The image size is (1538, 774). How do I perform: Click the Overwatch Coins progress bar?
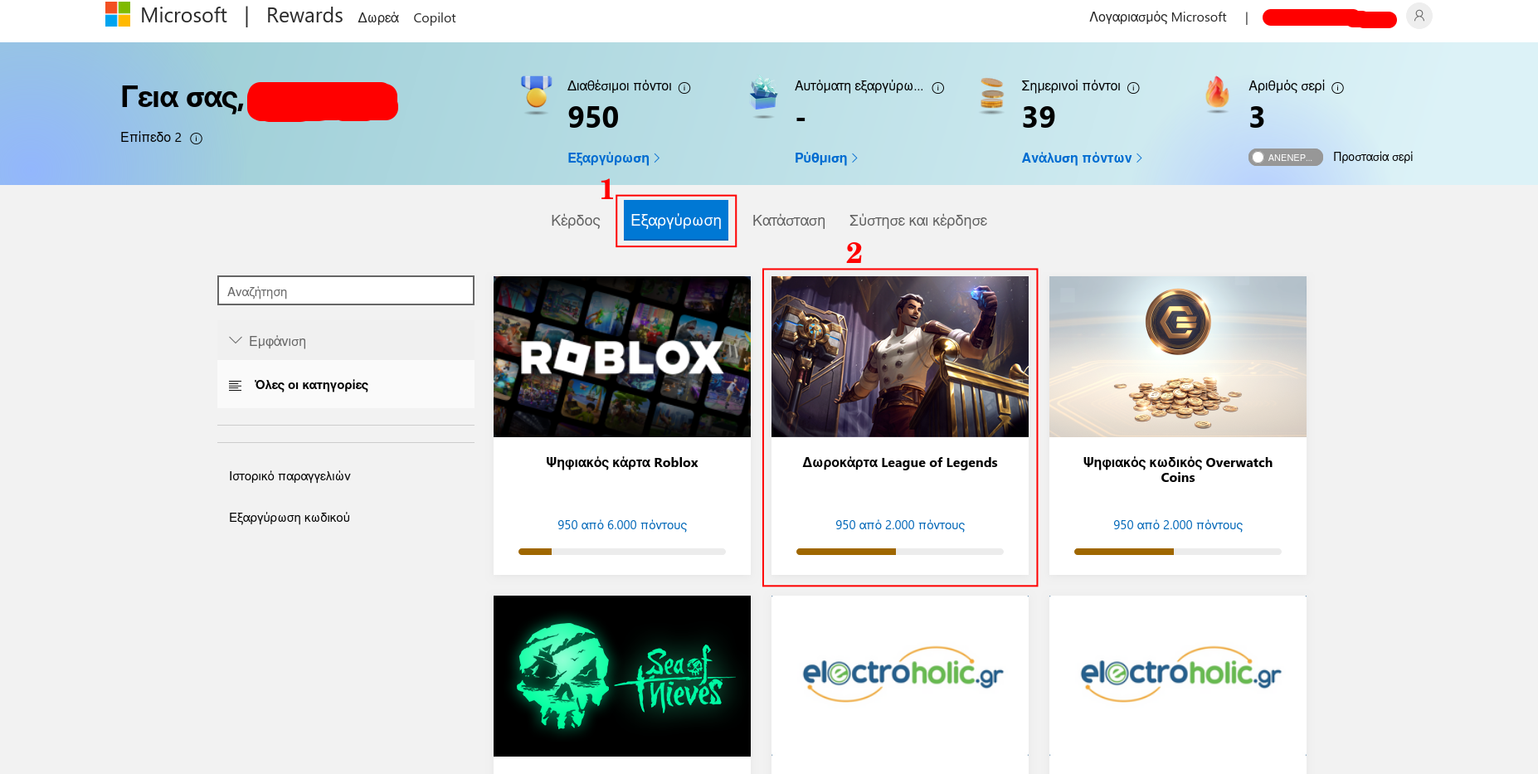(x=1178, y=552)
